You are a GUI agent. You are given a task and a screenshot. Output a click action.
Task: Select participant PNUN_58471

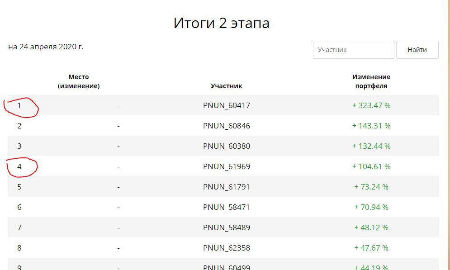tap(227, 207)
